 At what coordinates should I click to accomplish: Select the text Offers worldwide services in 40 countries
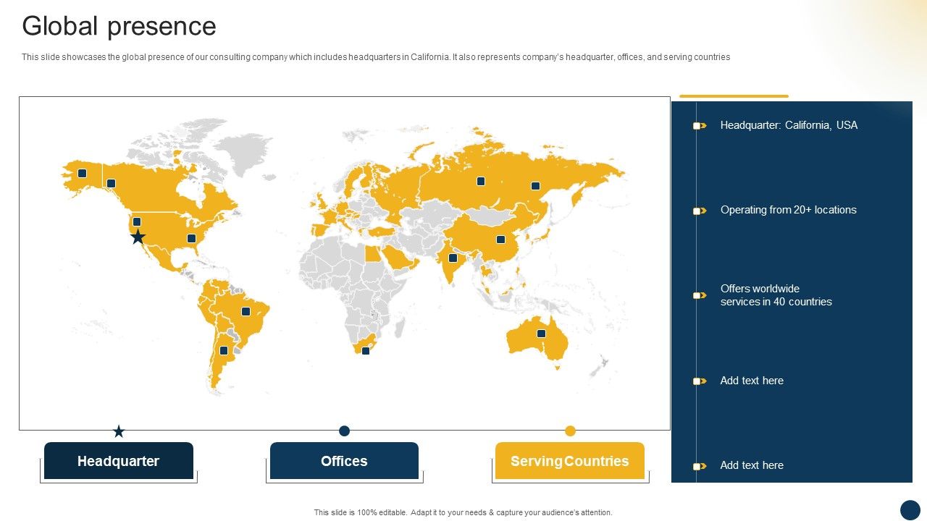tap(776, 295)
